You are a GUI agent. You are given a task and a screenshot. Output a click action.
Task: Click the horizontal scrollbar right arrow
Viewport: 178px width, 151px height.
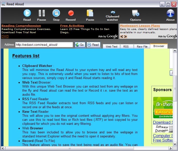click(x=170, y=148)
